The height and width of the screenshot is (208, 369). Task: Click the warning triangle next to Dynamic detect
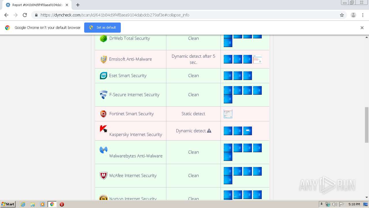209,131
